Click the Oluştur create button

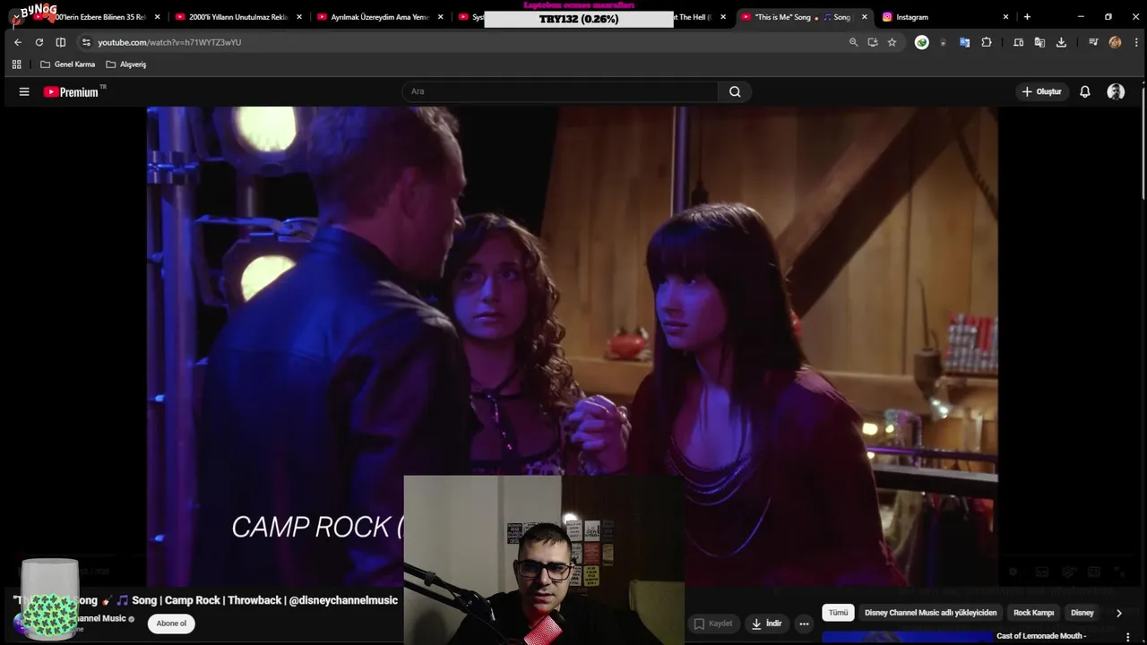pos(1041,91)
